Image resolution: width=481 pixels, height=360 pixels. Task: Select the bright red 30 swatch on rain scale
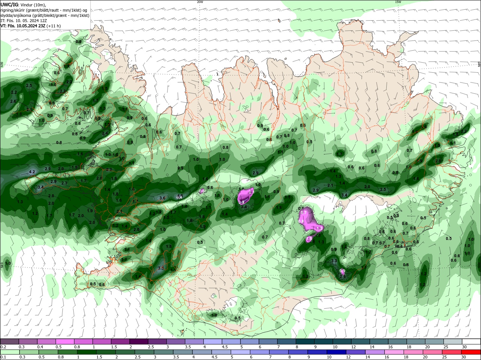[x=471, y=352]
